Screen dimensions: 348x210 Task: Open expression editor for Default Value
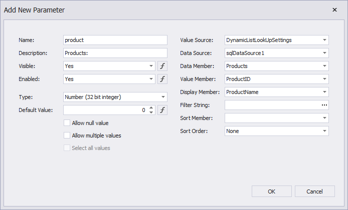coord(162,110)
